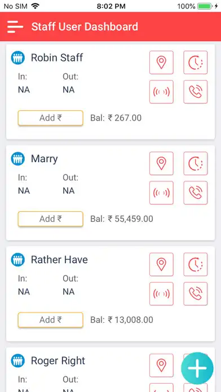221x392 pixels.
Task: Tap Marry's live signal broadcast icon
Action: [161, 193]
